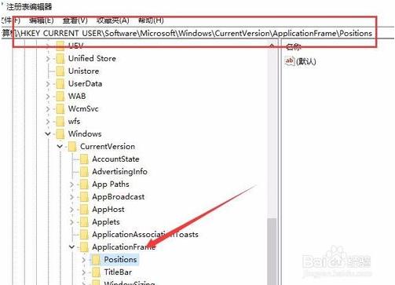Collapse the CurrentVersion key
The width and height of the screenshot is (395, 285).
60,146
